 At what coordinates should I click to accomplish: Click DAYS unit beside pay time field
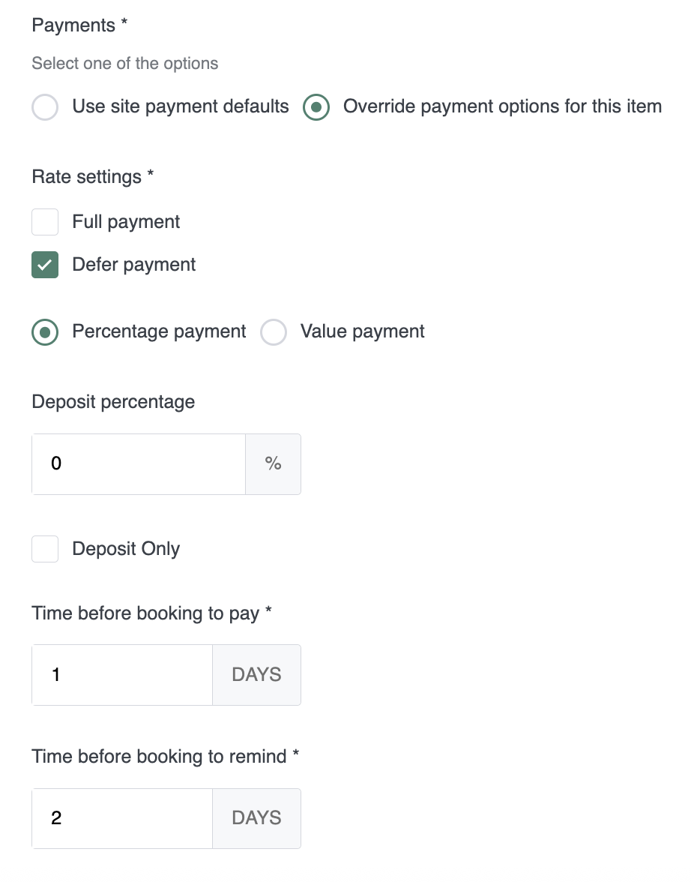coord(256,675)
